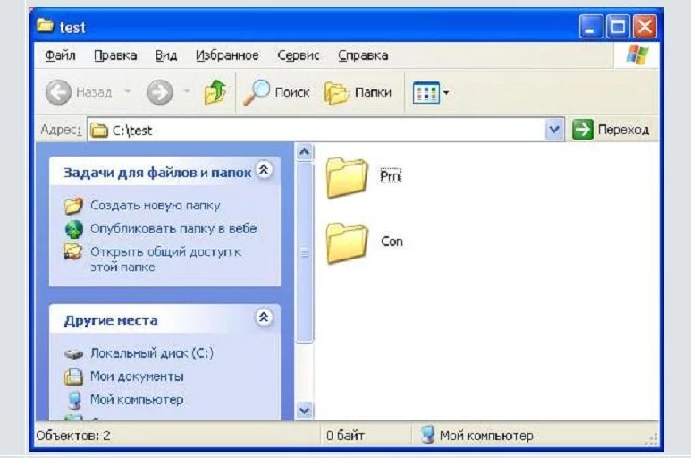The width and height of the screenshot is (691, 458).
Task: Click Мой компьютер status bar zone
Action: pos(476,436)
